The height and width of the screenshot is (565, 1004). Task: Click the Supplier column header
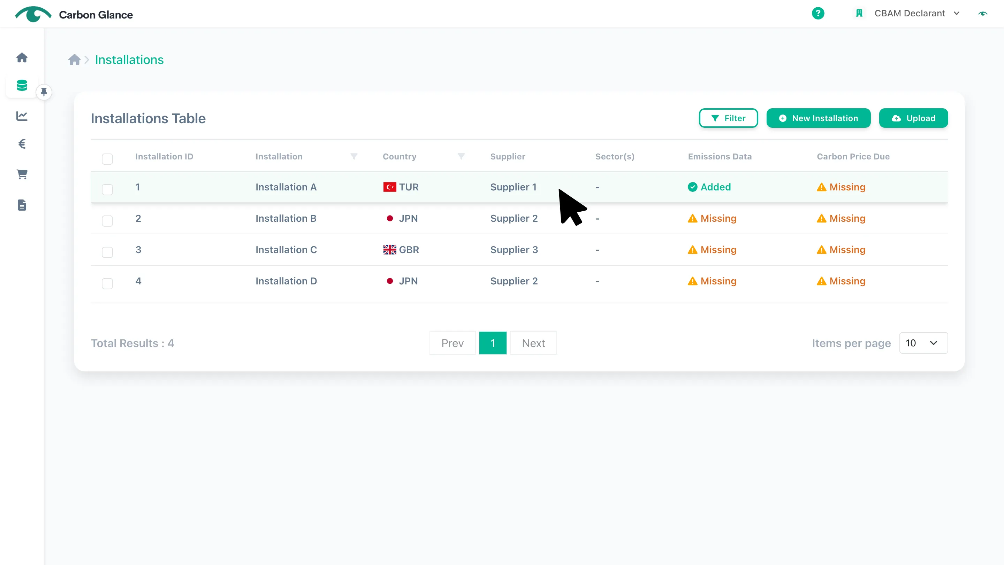pos(508,156)
